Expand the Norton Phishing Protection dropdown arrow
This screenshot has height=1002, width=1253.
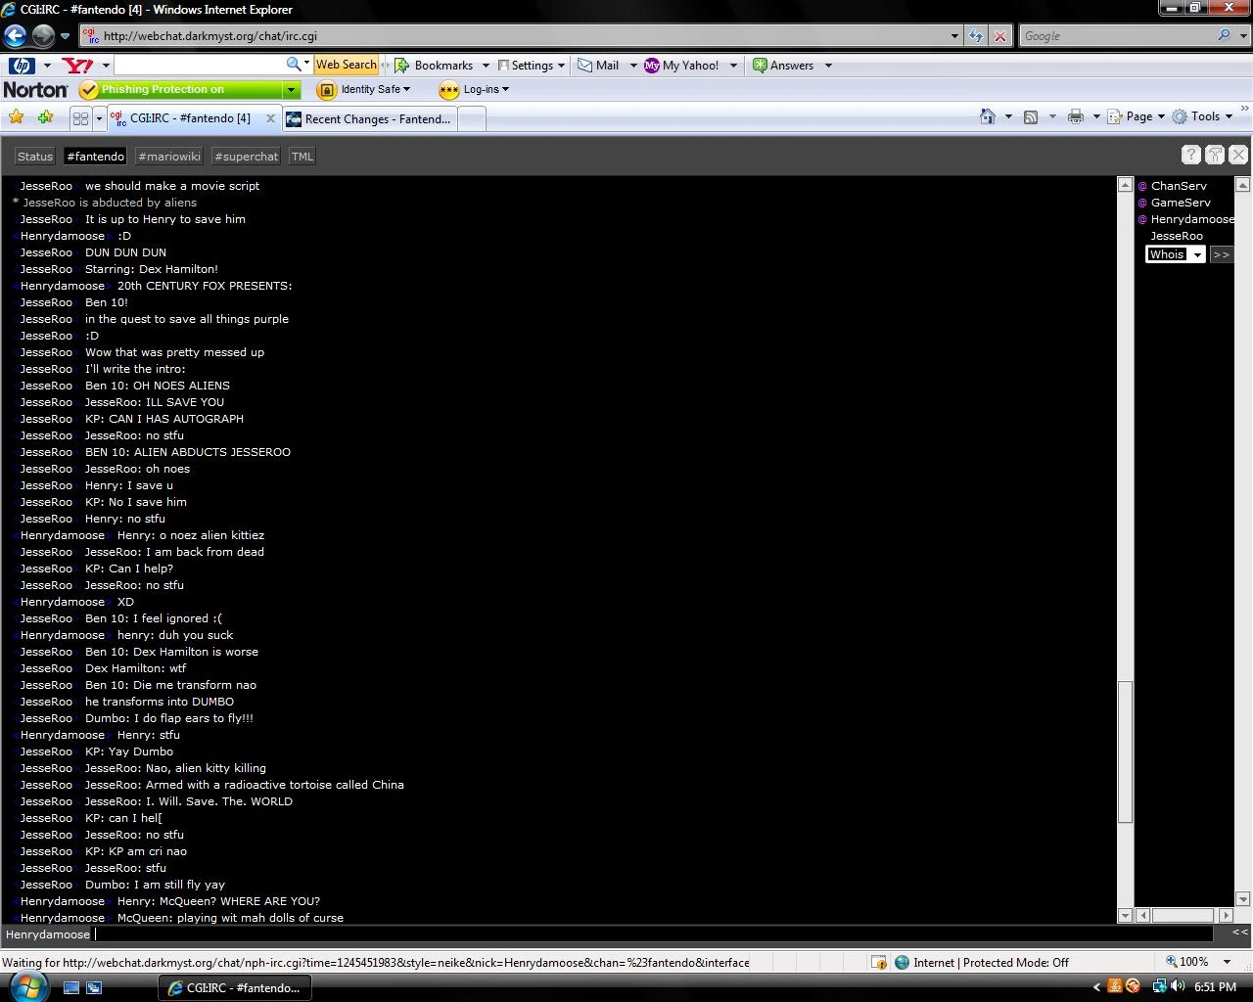coord(291,90)
